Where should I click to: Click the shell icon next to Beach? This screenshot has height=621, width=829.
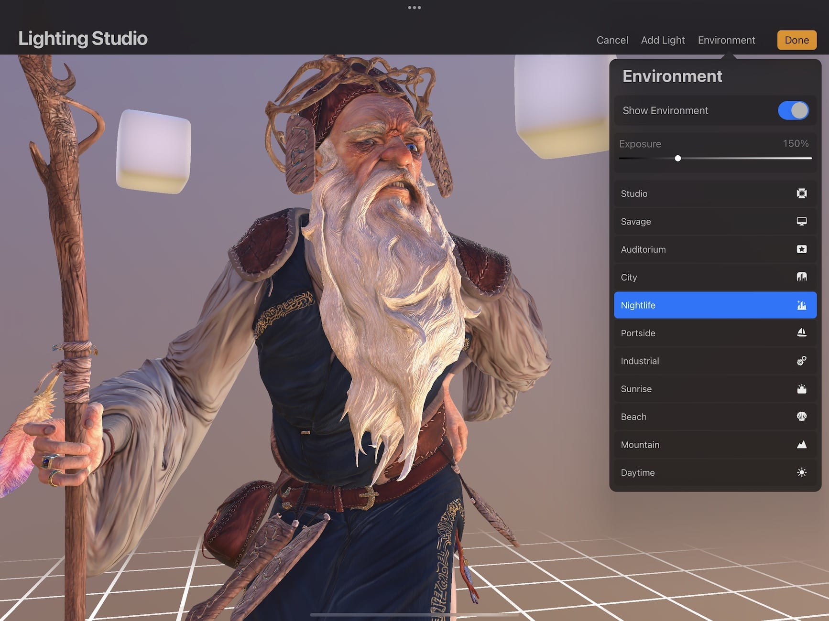(x=801, y=417)
